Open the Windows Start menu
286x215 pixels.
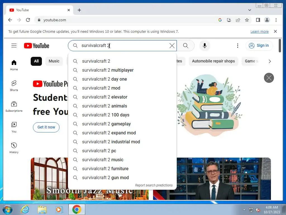point(8,209)
